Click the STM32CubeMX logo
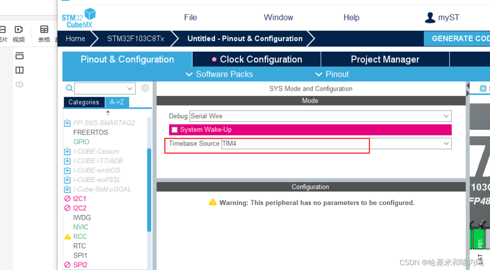Viewport: 490px width, 270px height. (79, 18)
